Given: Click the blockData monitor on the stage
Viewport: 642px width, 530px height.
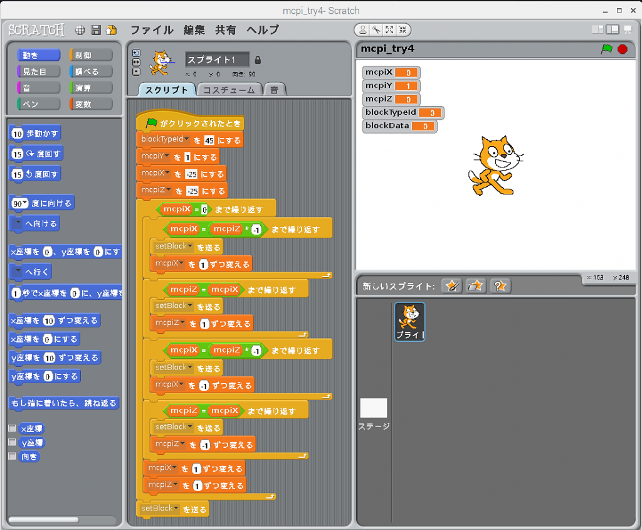Looking at the screenshot, I should click(399, 125).
